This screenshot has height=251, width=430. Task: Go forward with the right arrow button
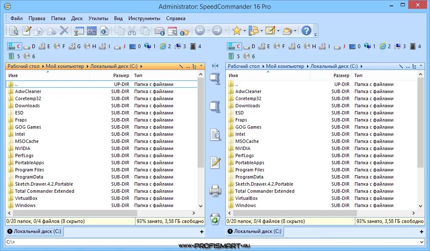pyautogui.click(x=217, y=31)
